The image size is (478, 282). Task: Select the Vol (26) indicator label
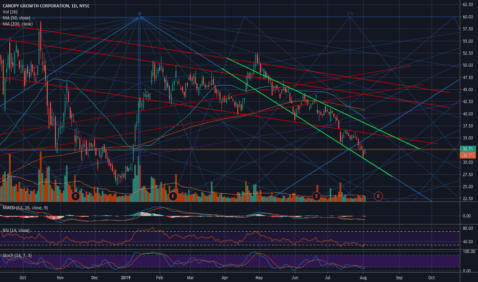pyautogui.click(x=10, y=12)
